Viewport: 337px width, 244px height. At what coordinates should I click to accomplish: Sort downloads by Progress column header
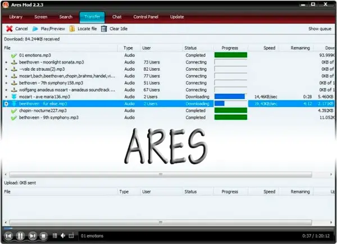pos(230,48)
